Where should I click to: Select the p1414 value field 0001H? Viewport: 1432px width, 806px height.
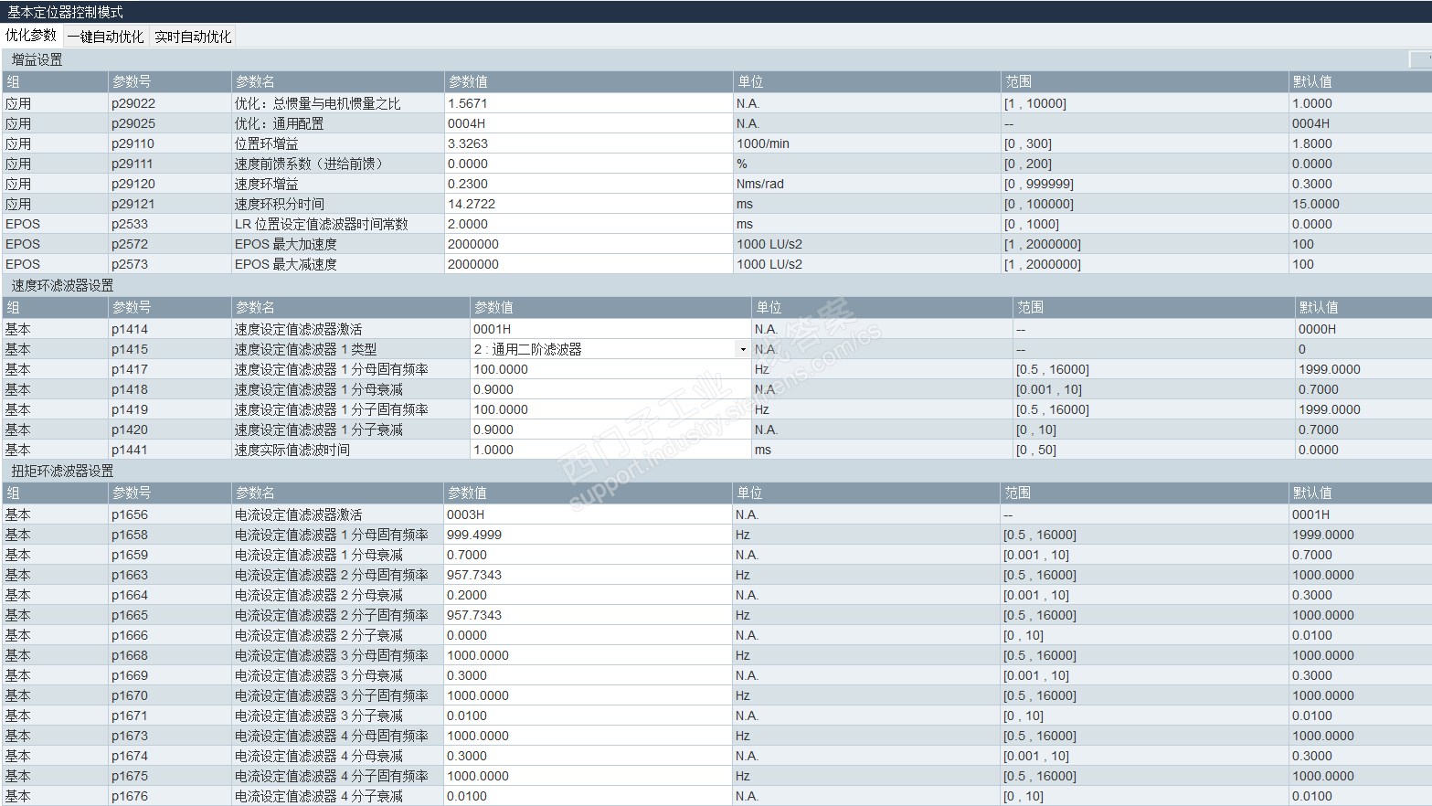click(610, 329)
